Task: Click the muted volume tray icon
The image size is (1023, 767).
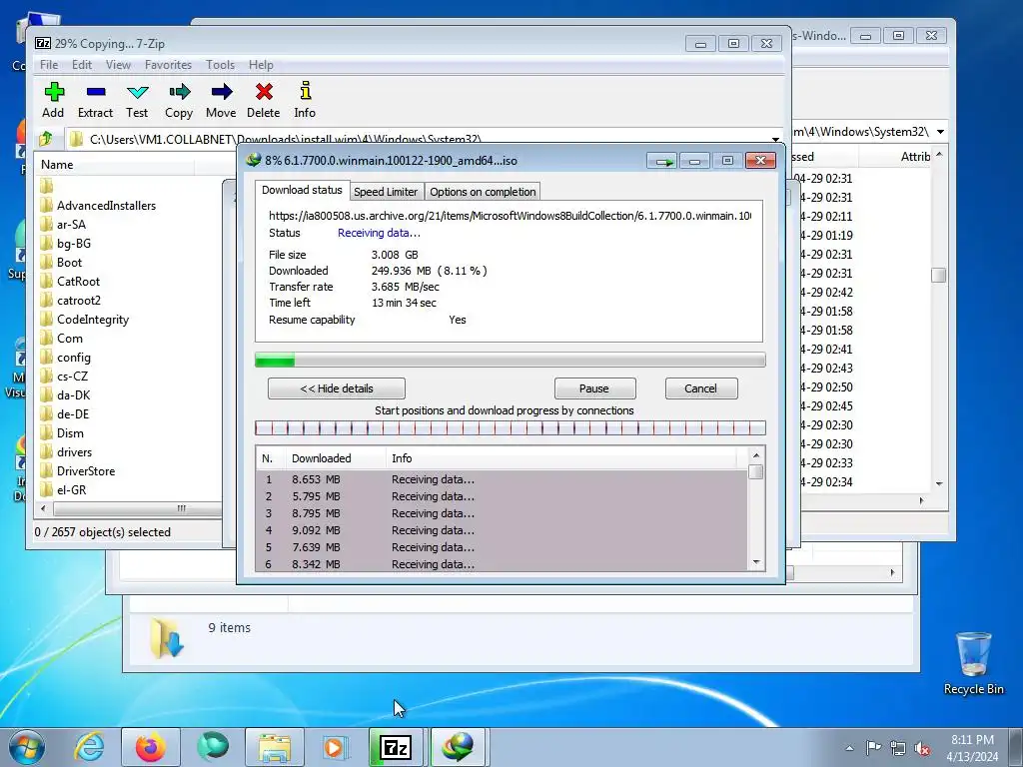Action: coord(922,749)
